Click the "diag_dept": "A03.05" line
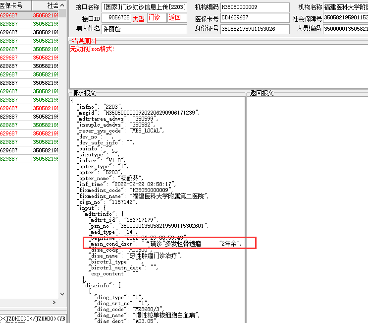 pos(126,321)
